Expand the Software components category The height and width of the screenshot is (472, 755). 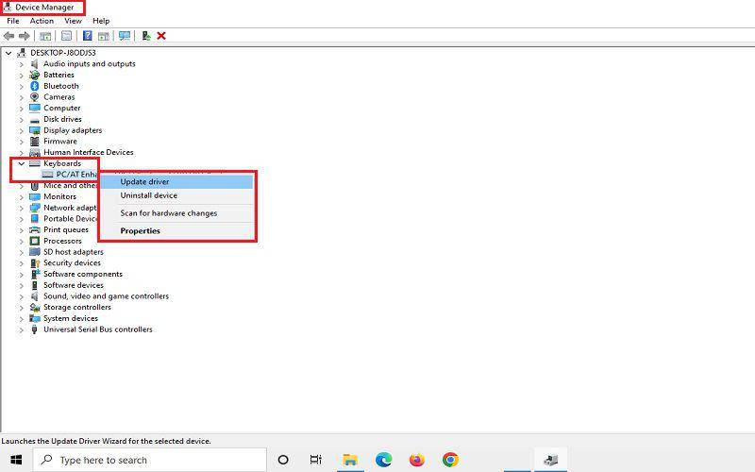pos(21,275)
